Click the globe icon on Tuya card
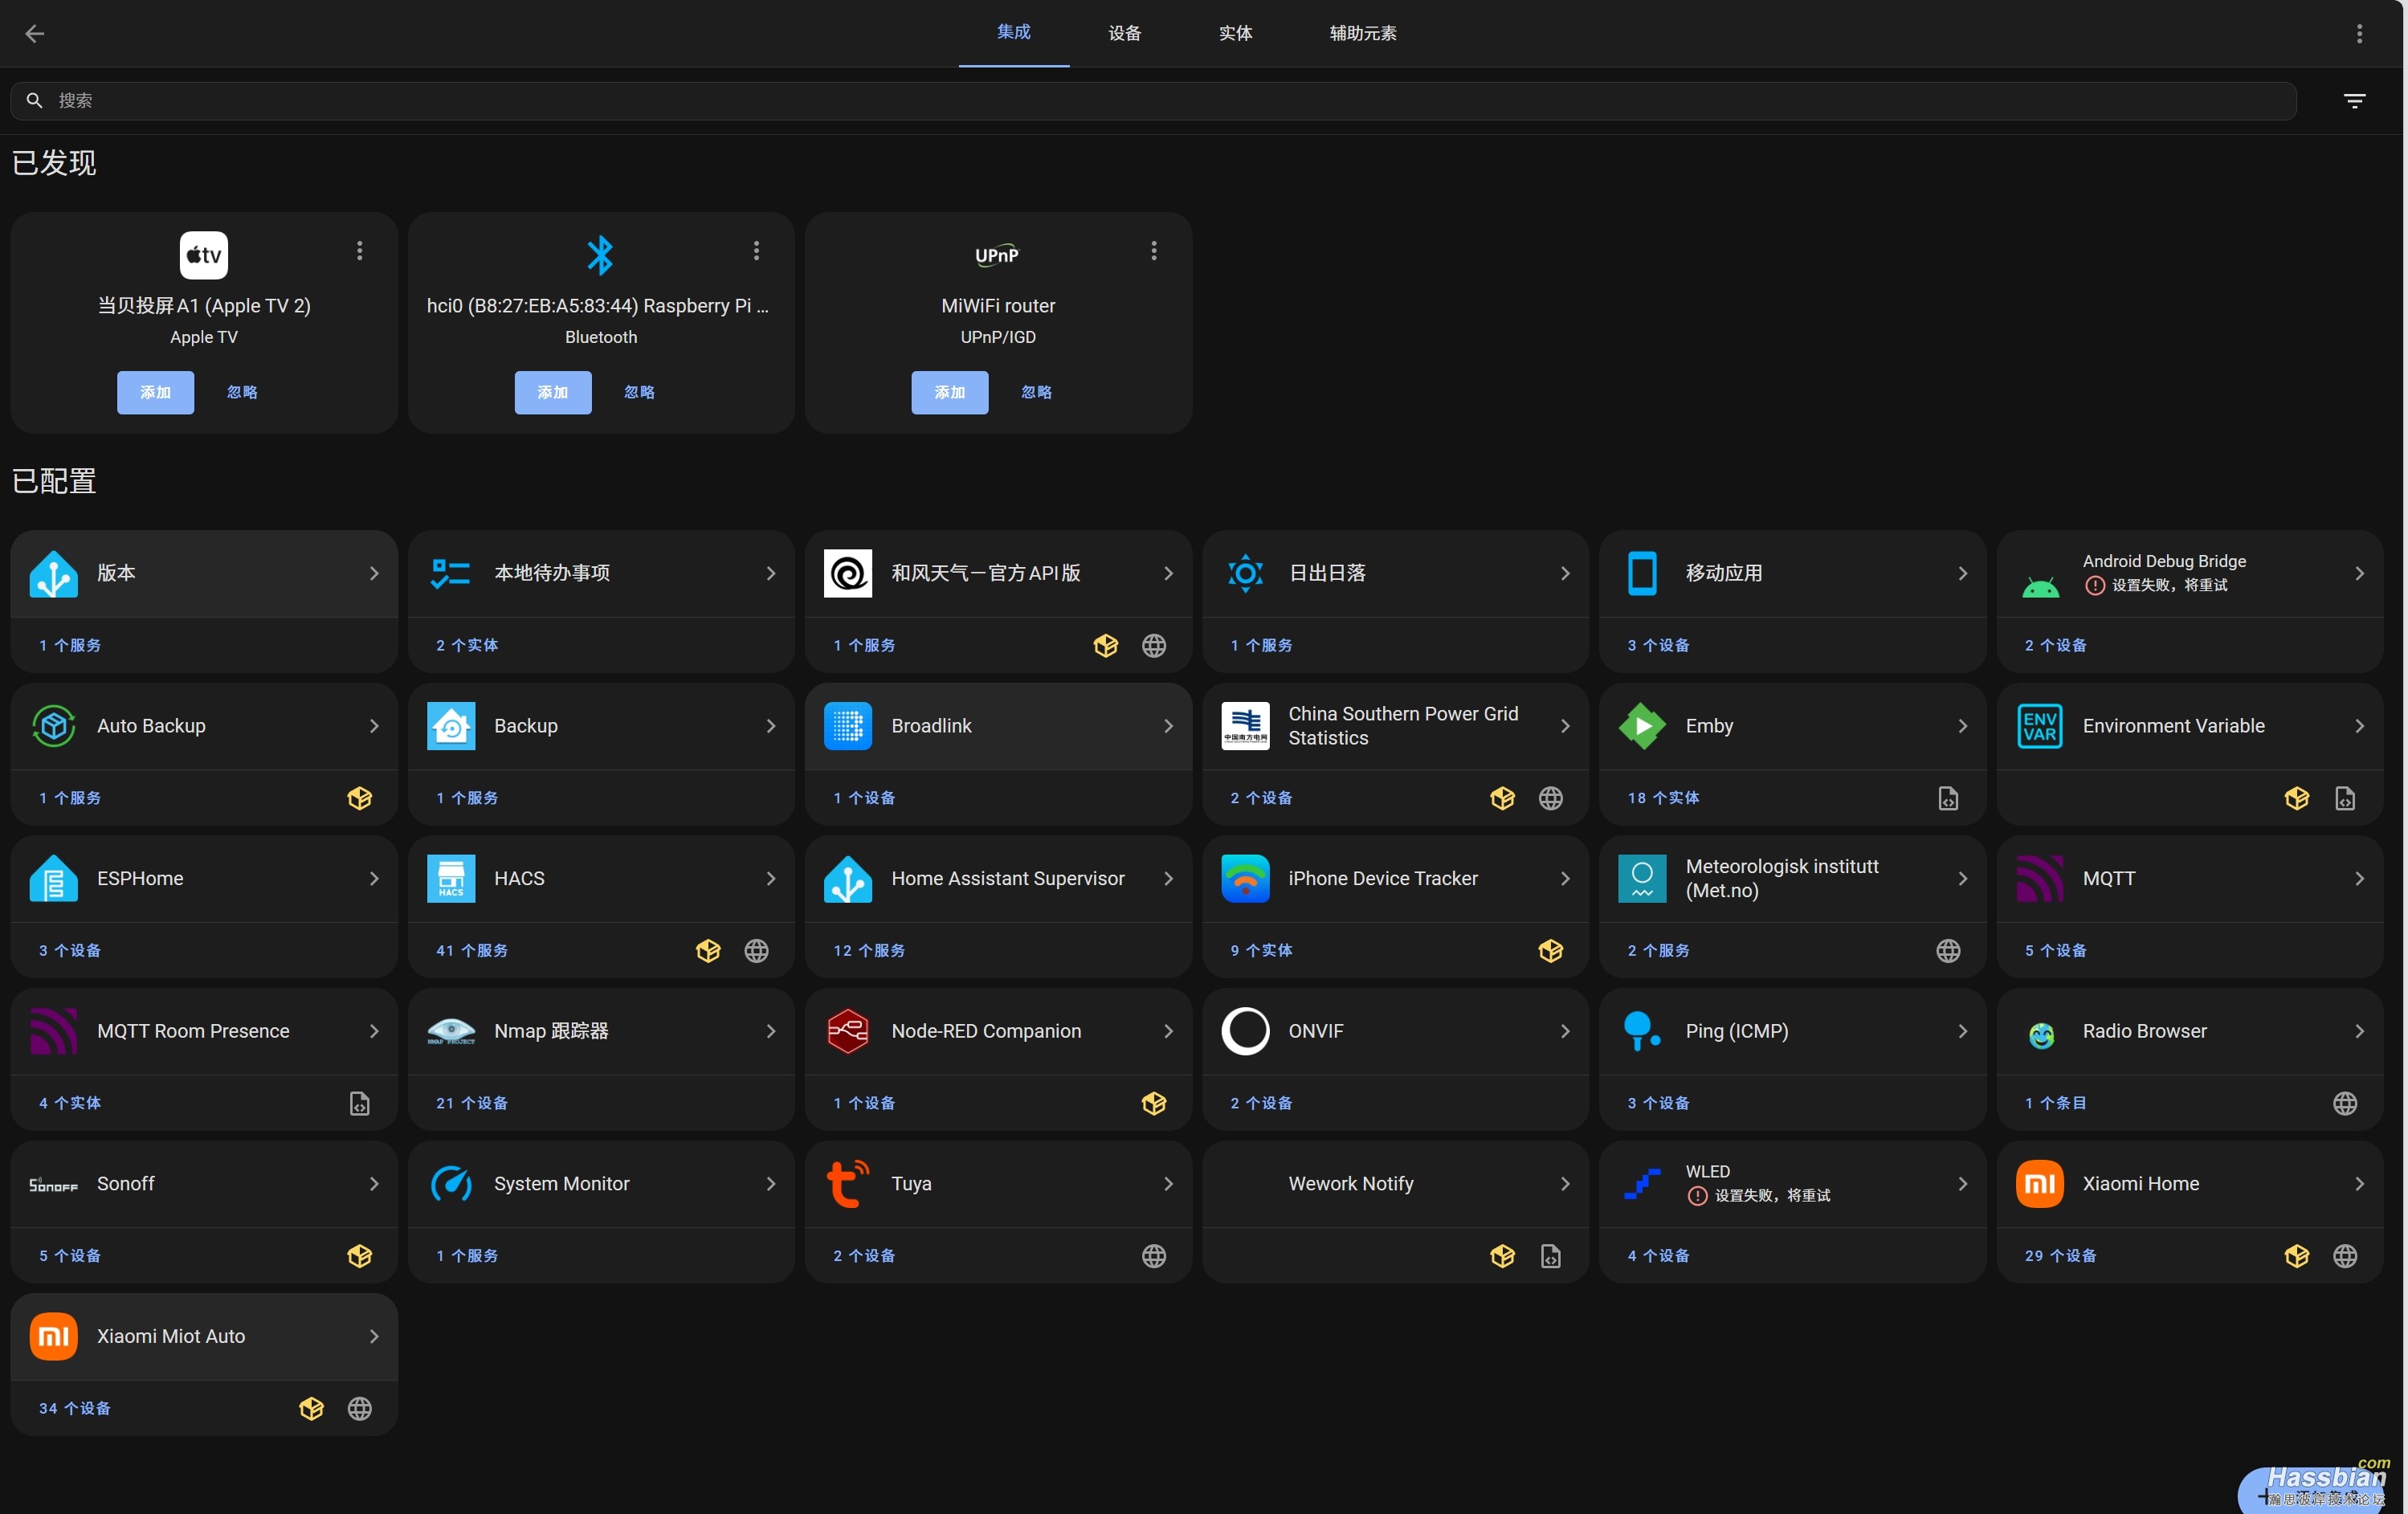The image size is (2408, 1514). pos(1154,1256)
